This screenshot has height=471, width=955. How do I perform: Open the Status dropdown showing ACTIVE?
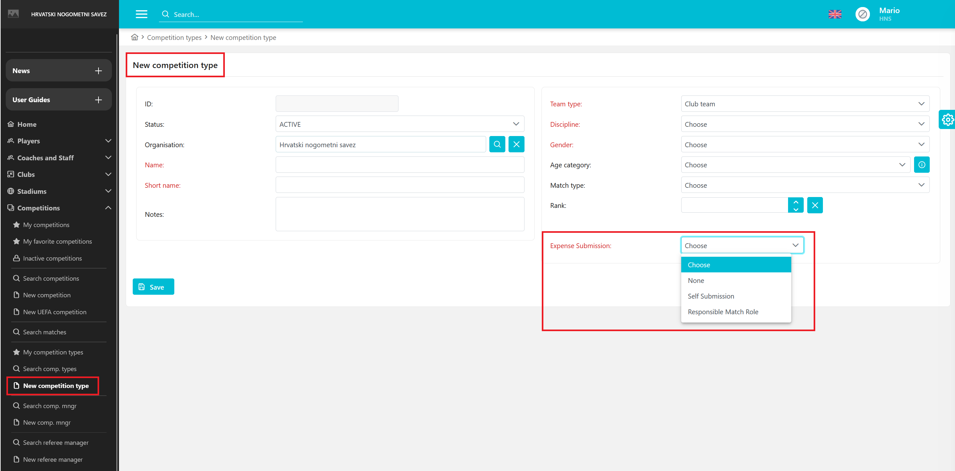point(399,124)
